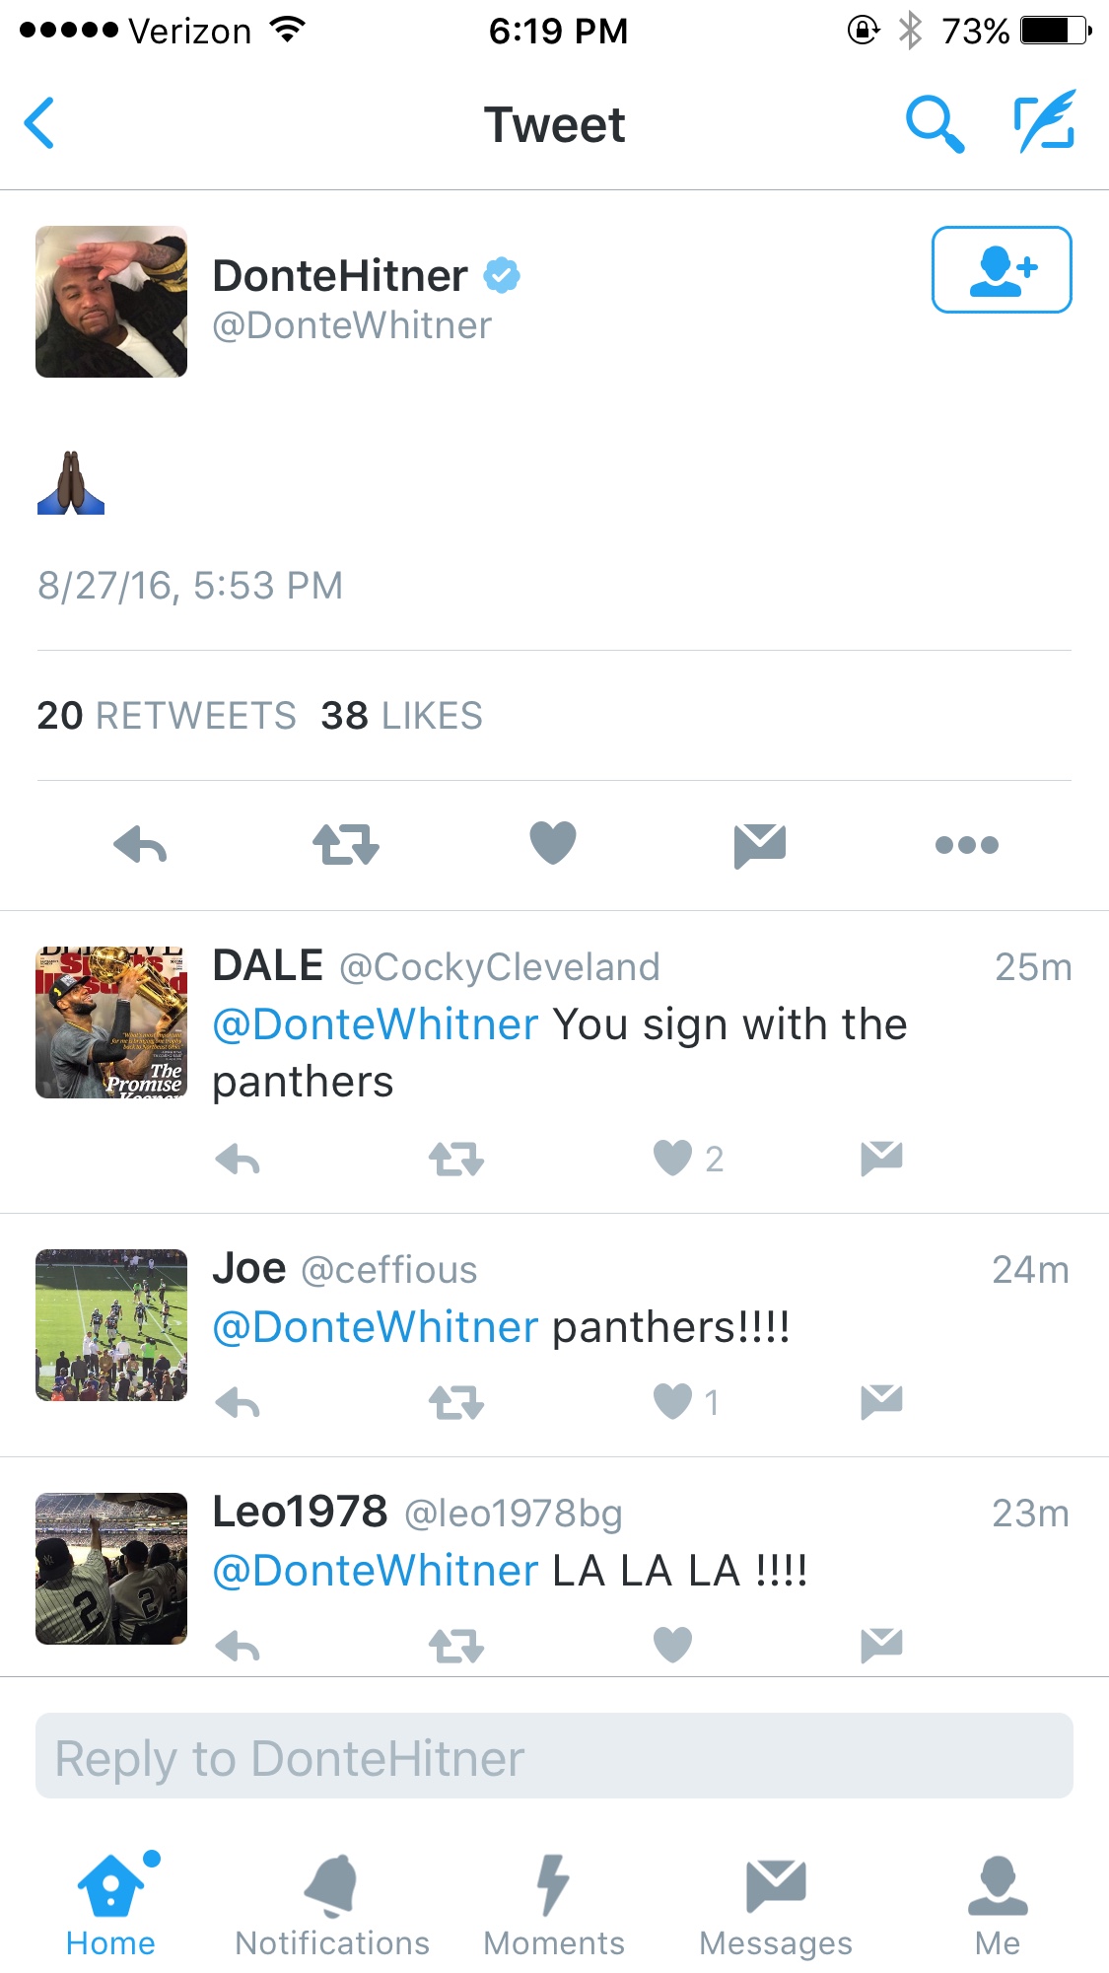Retweet the main praying hands tweet
The image size is (1109, 1973).
point(346,845)
